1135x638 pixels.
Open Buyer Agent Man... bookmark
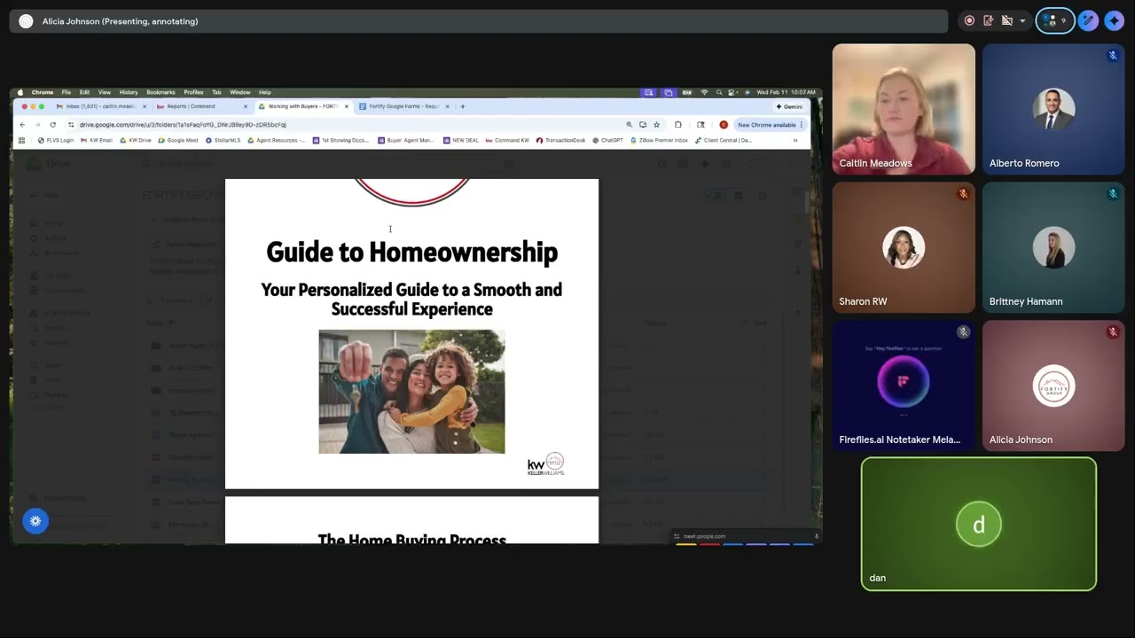pyautogui.click(x=406, y=140)
